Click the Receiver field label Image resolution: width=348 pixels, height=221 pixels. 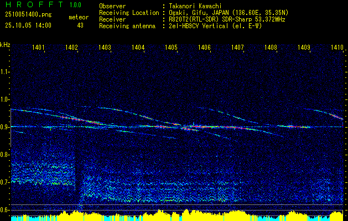coord(112,19)
